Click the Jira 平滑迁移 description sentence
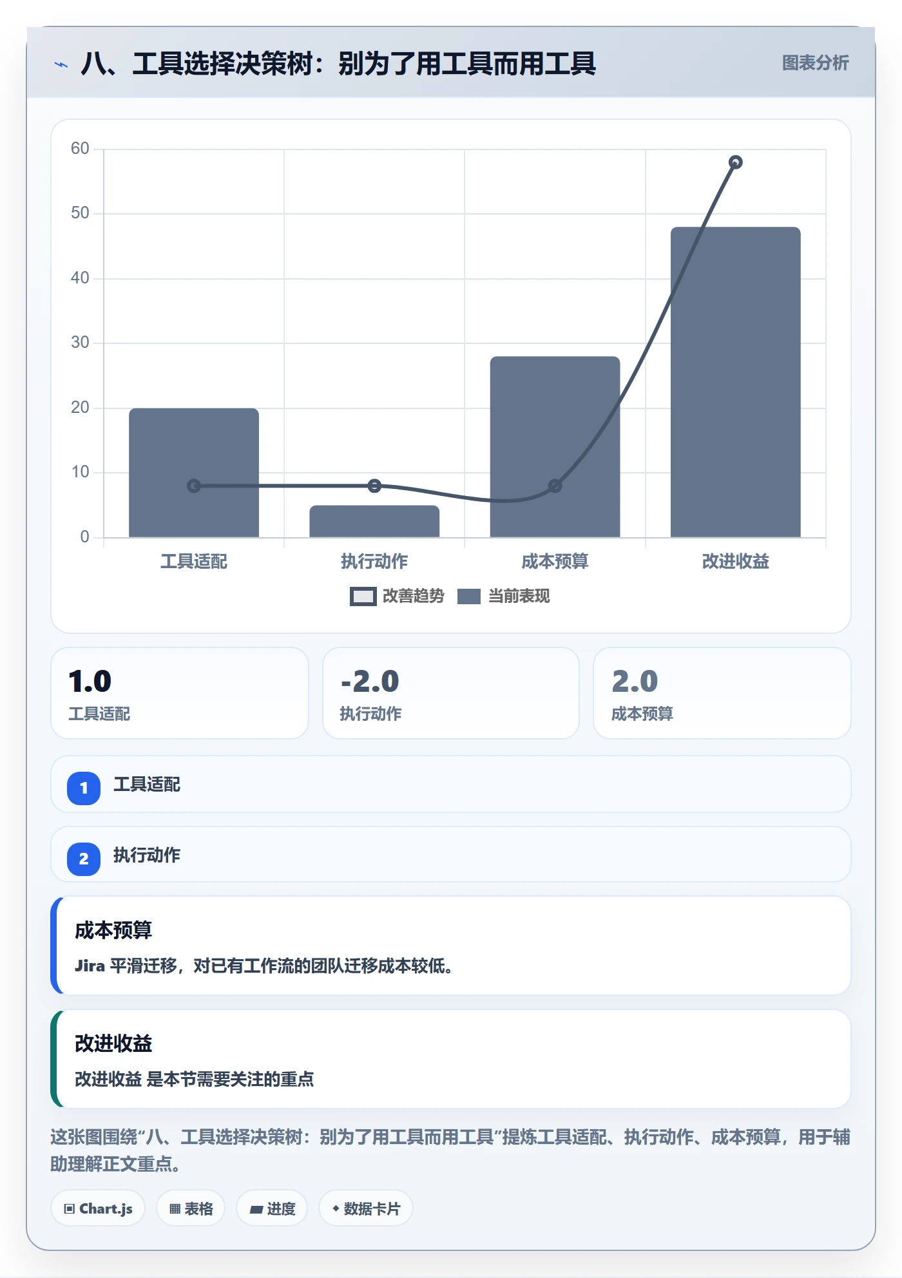 tap(264, 966)
